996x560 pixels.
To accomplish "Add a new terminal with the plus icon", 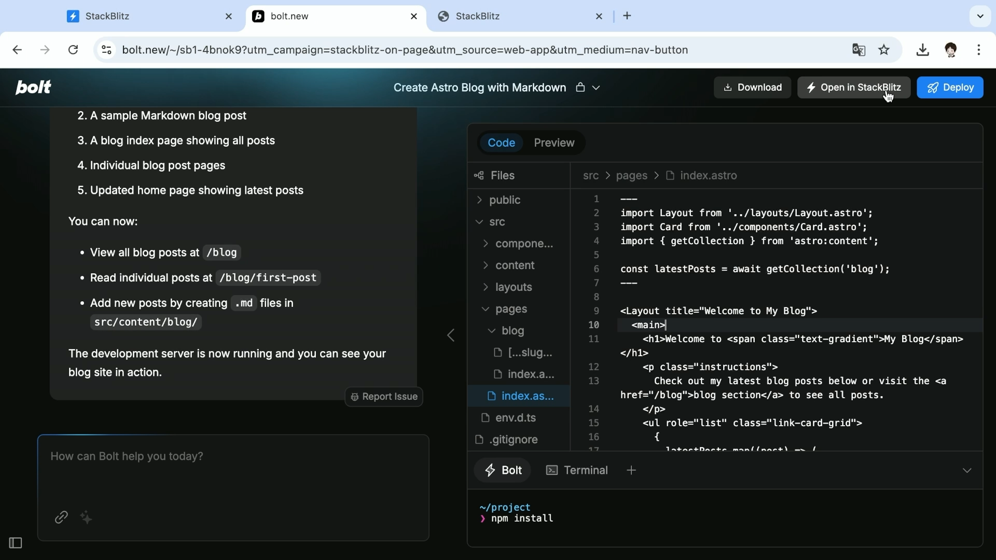I will pos(631,470).
